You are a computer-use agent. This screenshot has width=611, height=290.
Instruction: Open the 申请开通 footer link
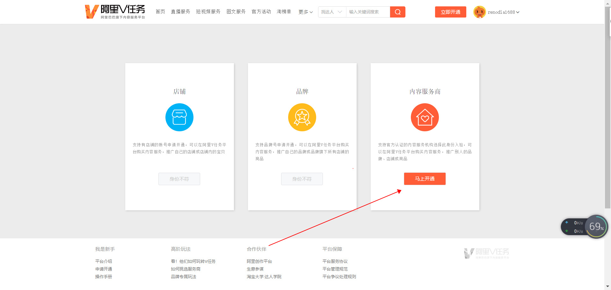(104, 269)
